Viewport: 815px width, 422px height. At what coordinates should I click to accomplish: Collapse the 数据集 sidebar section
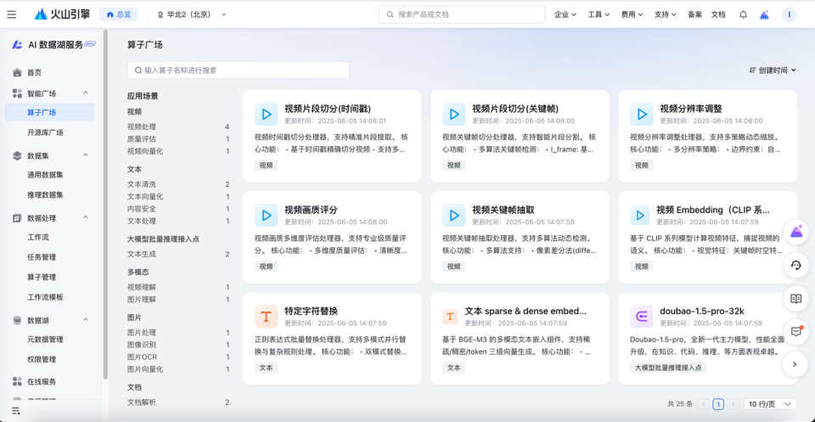(85, 155)
